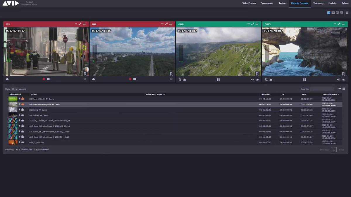This screenshot has height=197, width=351.
Task: Eject the clip on OUT1 channel
Action: click(x=185, y=79)
